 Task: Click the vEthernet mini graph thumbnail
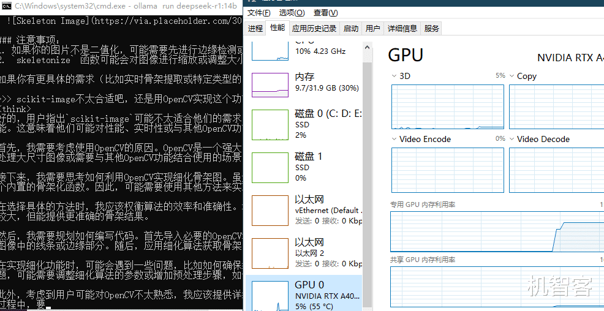[x=270, y=210]
